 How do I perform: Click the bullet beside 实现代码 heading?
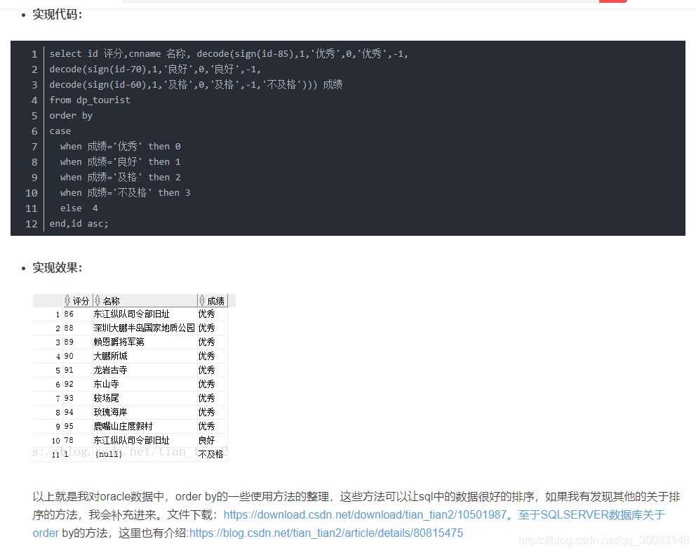[23, 14]
